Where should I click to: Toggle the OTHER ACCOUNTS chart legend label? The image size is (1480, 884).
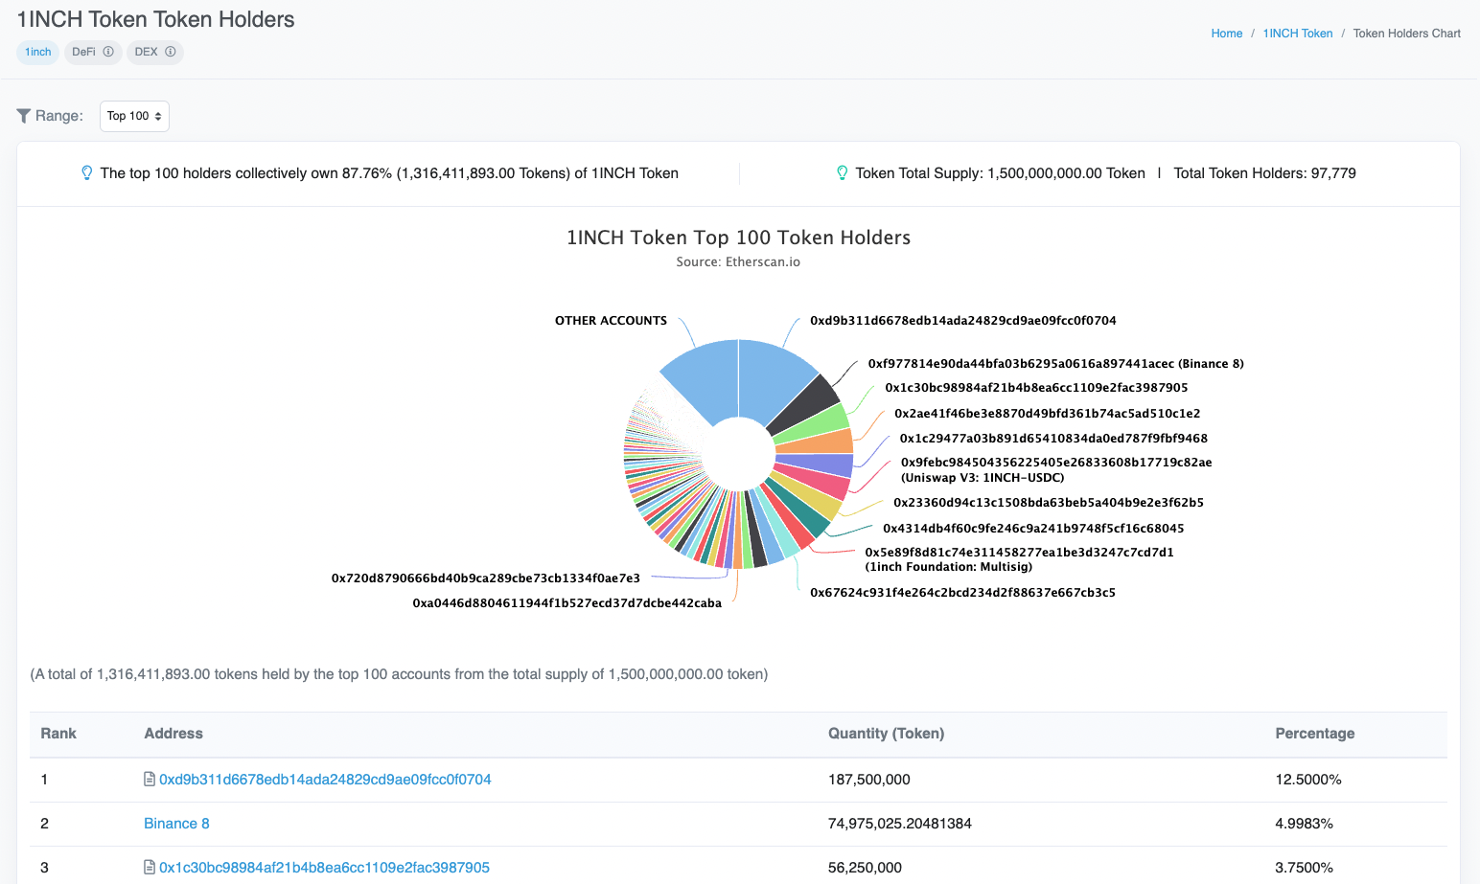click(x=611, y=320)
